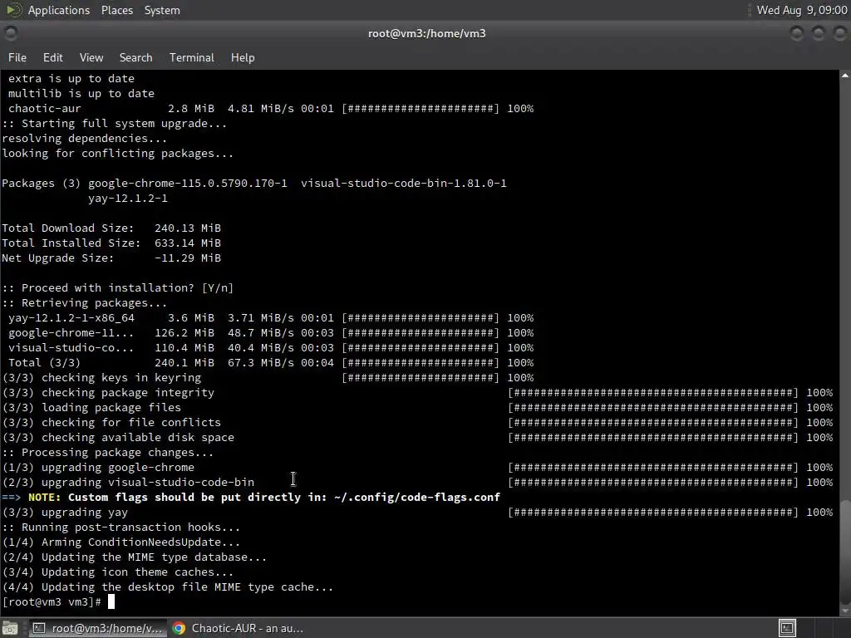Screen dimensions: 851x638
Task: Click the package name google-chrome-115.0.5790.170-1
Action: [188, 184]
